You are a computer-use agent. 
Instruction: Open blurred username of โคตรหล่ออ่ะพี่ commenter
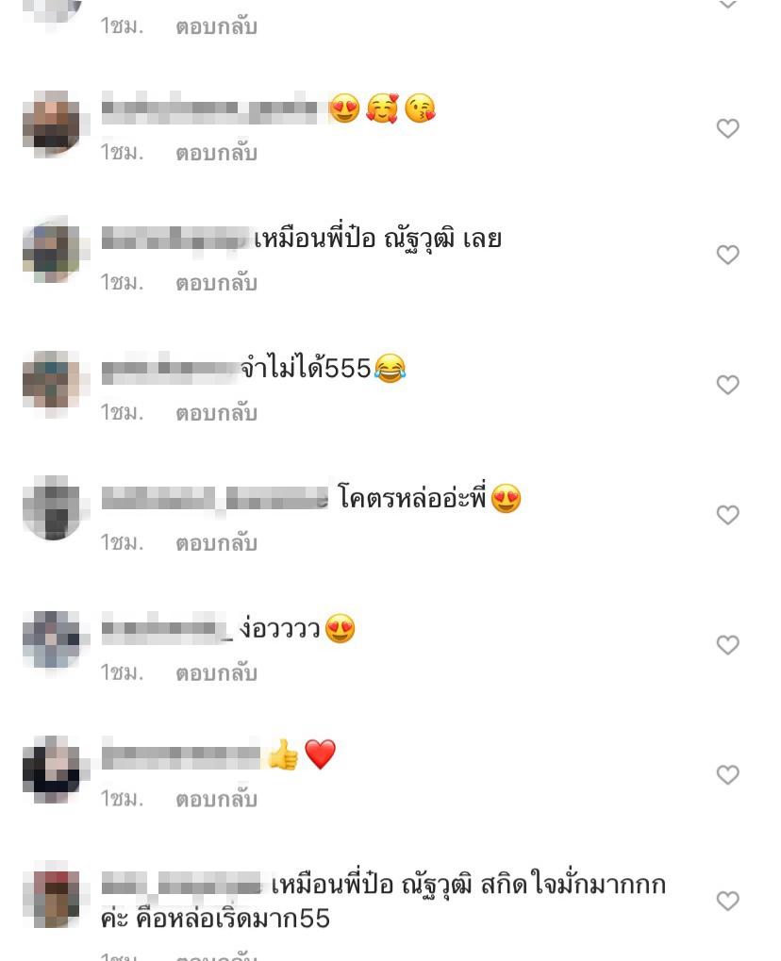tap(214, 498)
